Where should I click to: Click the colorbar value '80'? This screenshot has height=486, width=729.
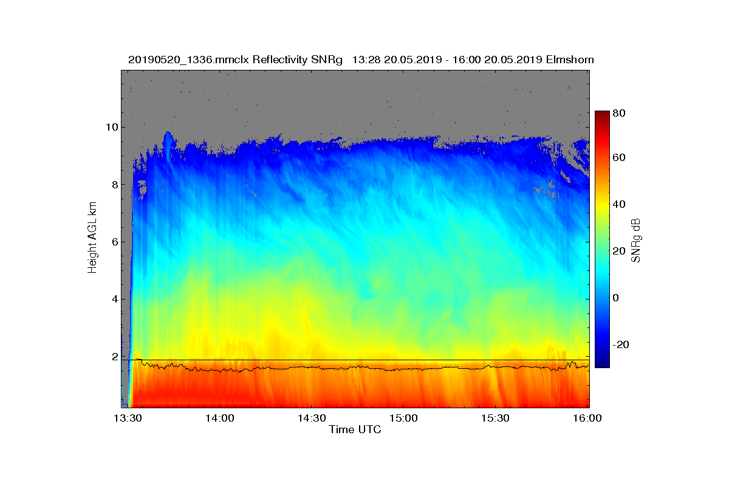pos(619,113)
